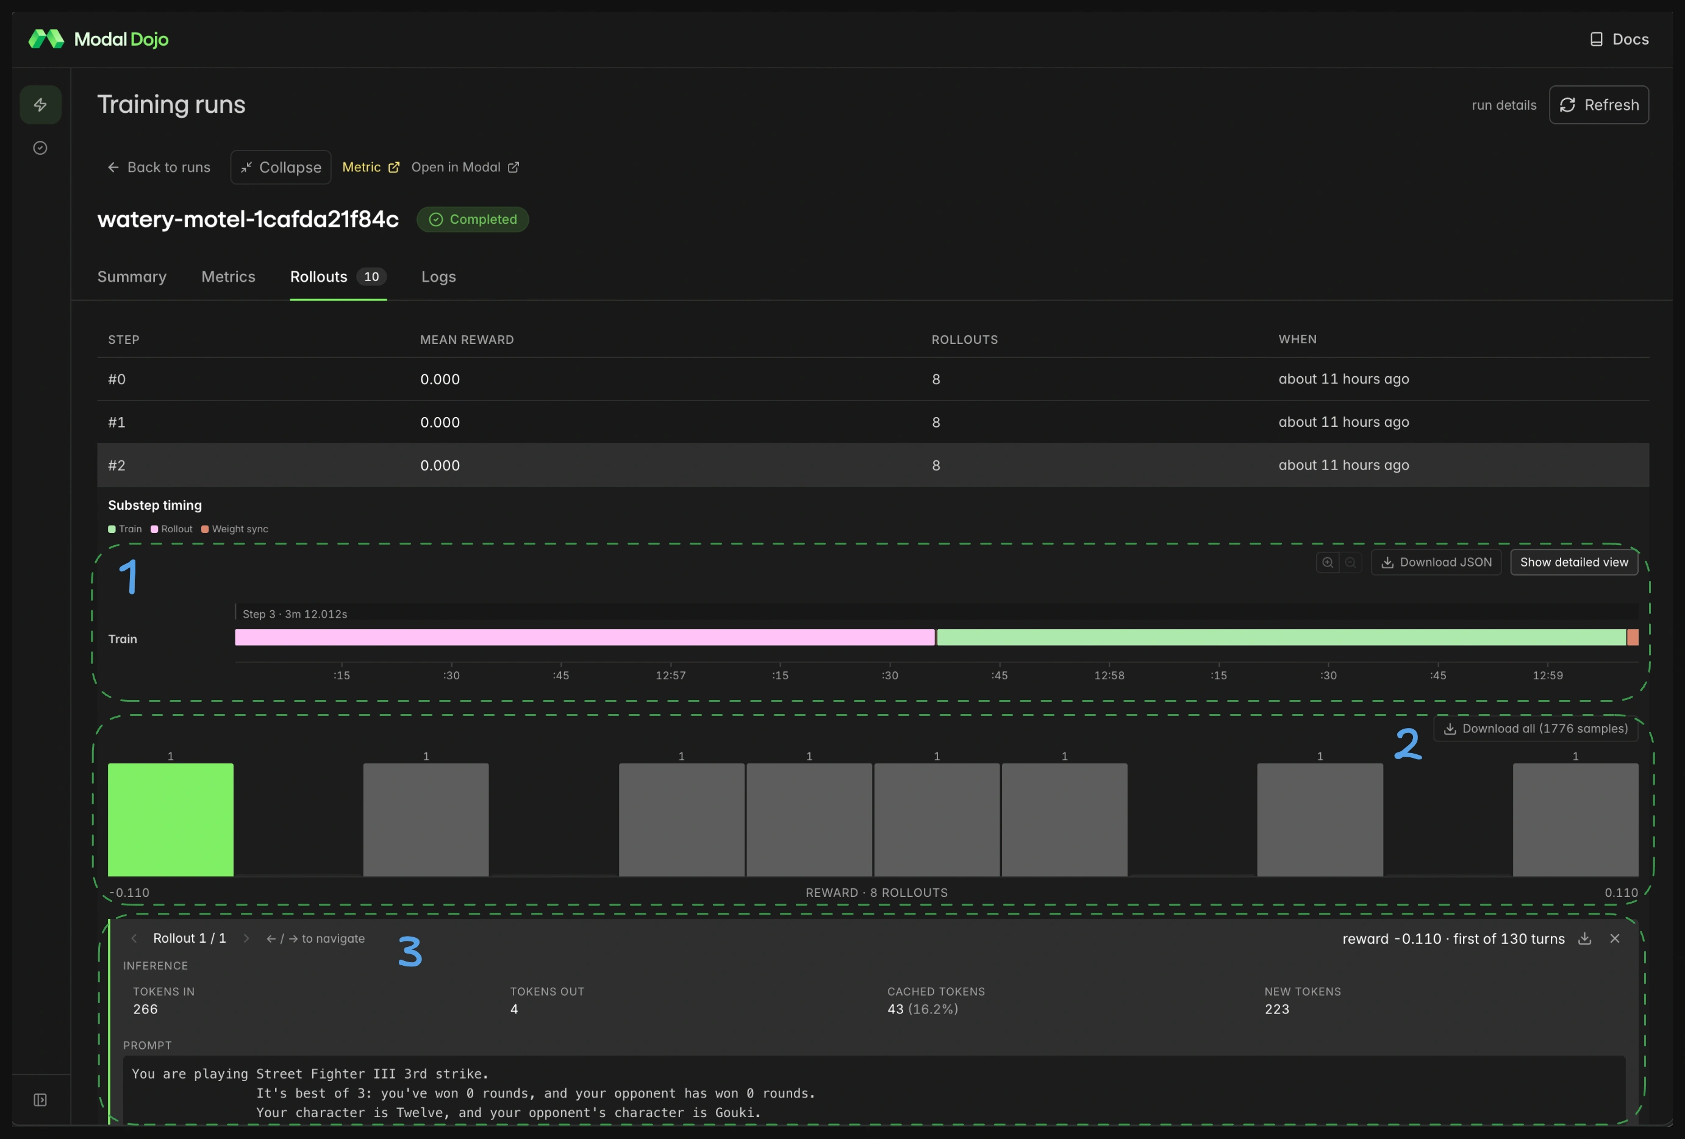
Task: Open the Docs link
Action: pyautogui.click(x=1619, y=39)
